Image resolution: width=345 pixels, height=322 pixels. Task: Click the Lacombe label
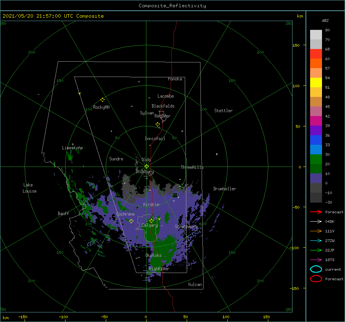(166, 96)
